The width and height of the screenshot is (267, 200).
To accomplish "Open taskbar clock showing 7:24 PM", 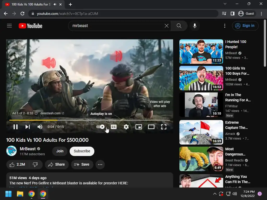I will point(247,194).
